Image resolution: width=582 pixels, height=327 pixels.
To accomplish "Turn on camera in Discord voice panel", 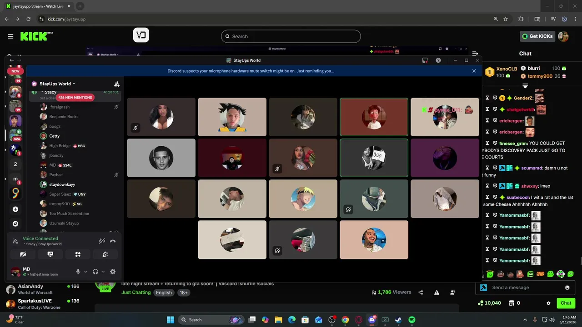I will [x=23, y=254].
